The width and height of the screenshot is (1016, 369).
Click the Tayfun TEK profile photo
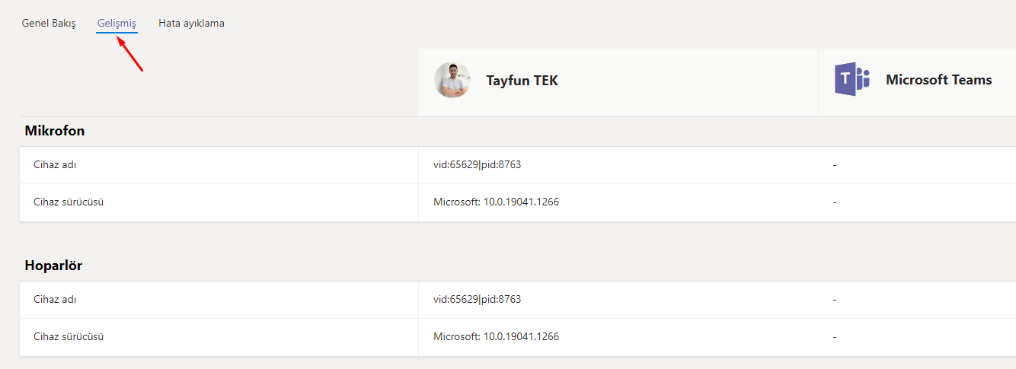[x=452, y=80]
